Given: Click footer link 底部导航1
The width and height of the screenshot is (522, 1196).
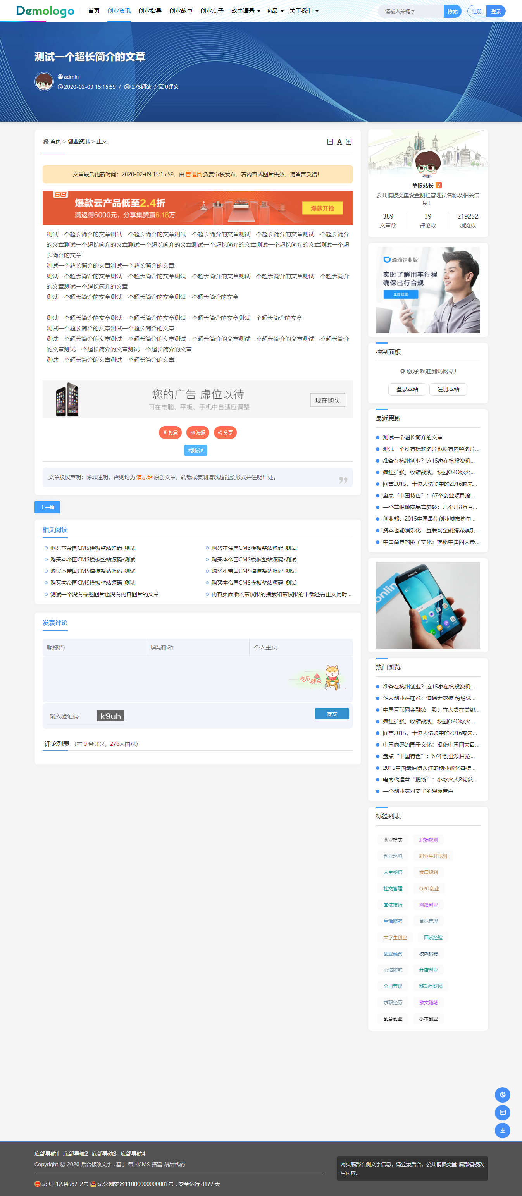Looking at the screenshot, I should [x=47, y=1153].
